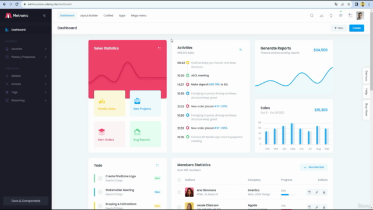373x210 pixels.
Task: Click the $15,300 sales value
Action: (321, 110)
